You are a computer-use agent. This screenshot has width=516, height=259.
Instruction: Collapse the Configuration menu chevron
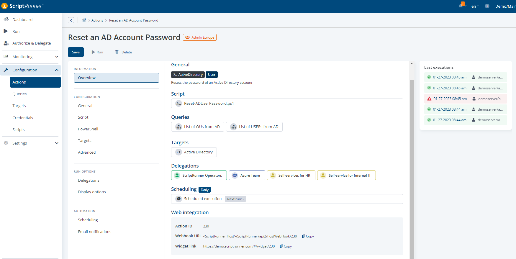pos(57,70)
